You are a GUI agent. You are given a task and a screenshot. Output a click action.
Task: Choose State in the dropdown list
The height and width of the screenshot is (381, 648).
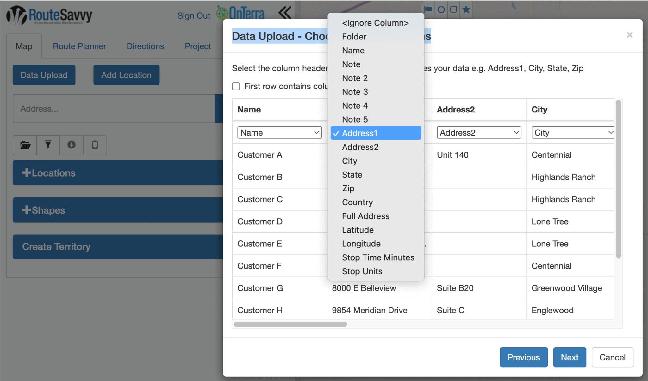[376, 175]
